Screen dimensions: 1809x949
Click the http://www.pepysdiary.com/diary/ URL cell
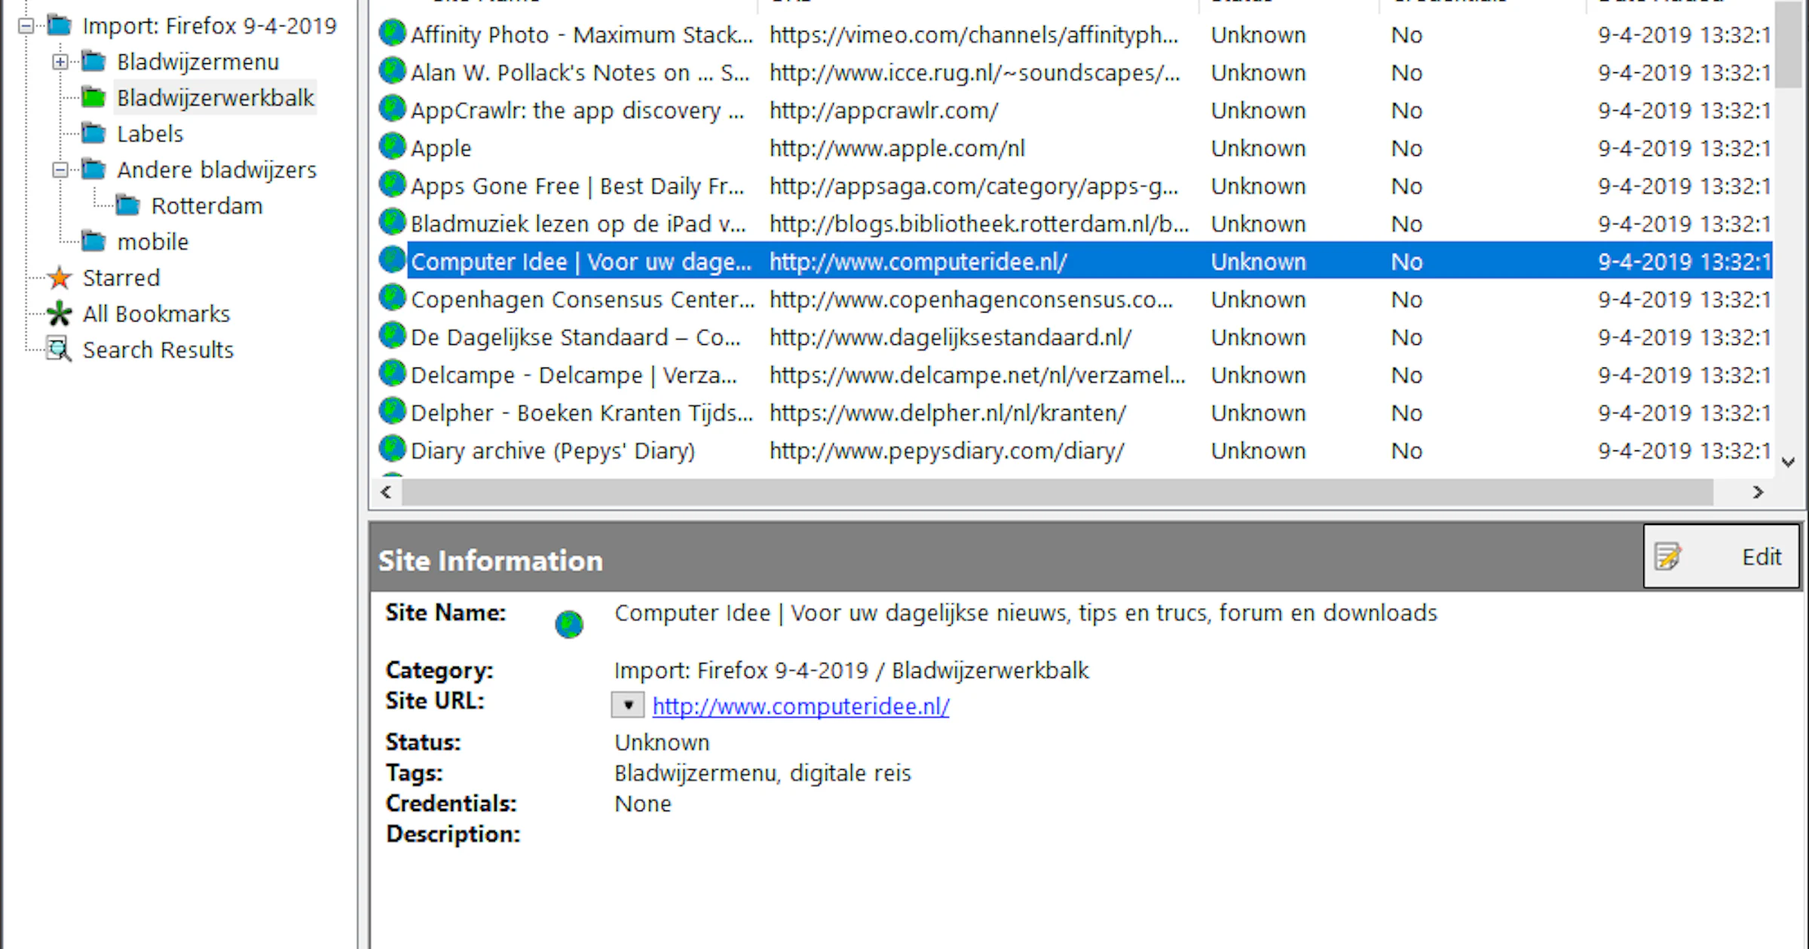pyautogui.click(x=947, y=451)
